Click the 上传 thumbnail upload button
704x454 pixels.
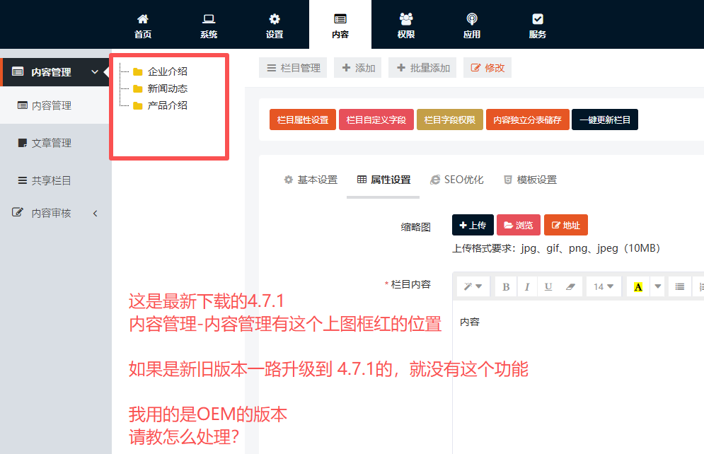[x=473, y=225]
